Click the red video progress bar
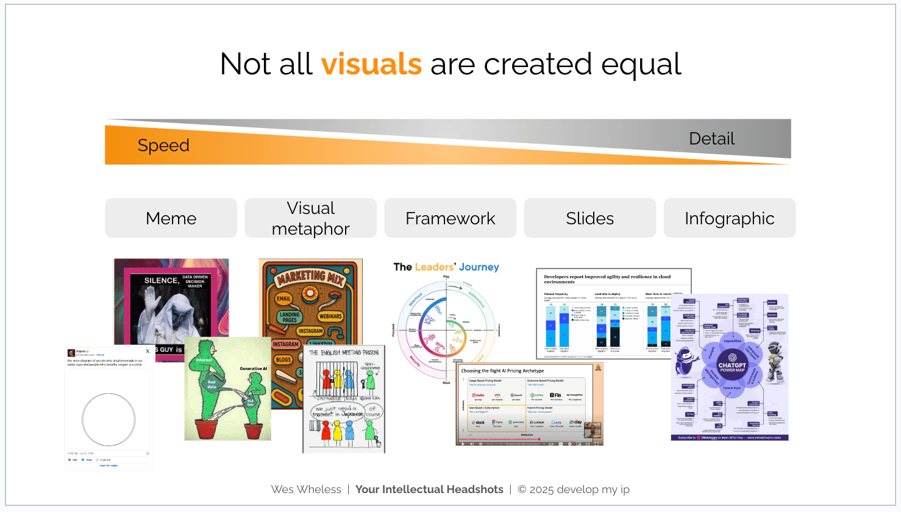Viewport: 901px width, 512px height. coord(499,439)
